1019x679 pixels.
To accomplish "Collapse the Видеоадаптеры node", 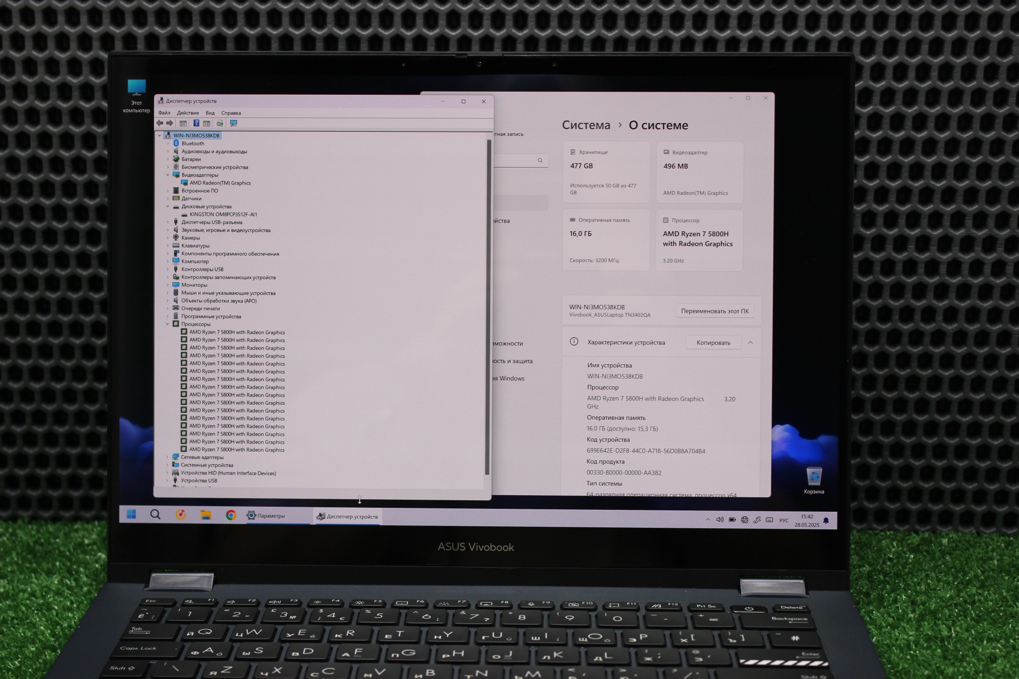I will pos(168,175).
